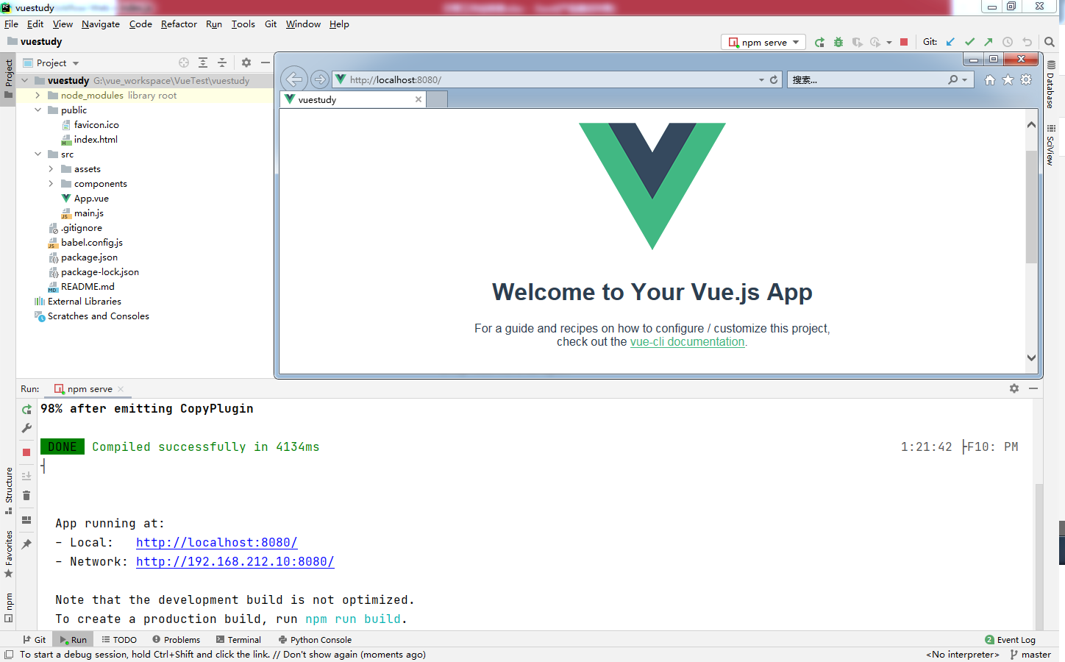Click the master git branch widget
The image size is (1065, 662).
click(1030, 655)
